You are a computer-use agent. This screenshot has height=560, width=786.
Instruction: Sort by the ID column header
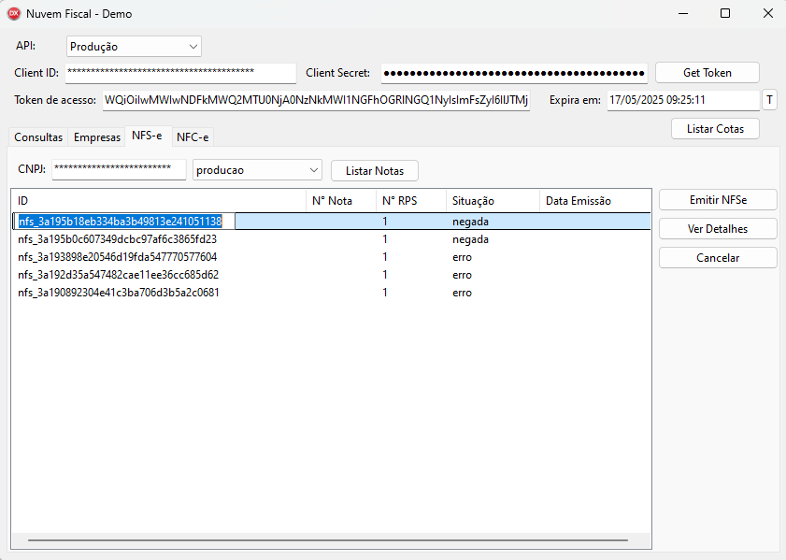pos(158,201)
